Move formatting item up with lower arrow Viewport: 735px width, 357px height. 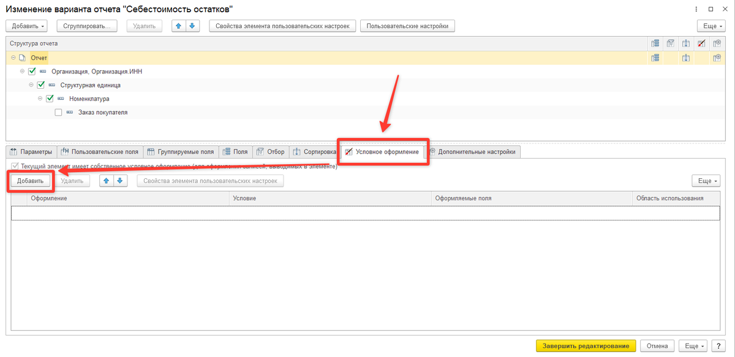coord(107,181)
